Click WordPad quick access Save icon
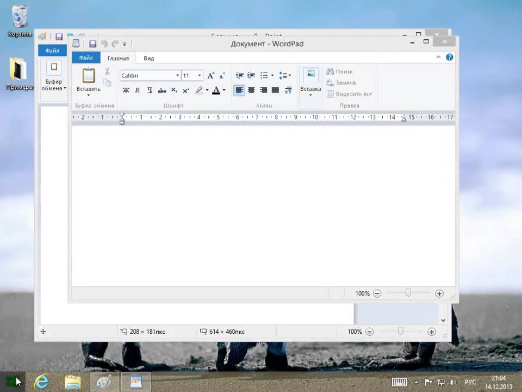Viewport: 522px width, 392px height. click(93, 44)
